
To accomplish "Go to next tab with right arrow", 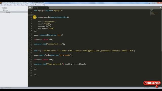I will [x=30, y=8].
